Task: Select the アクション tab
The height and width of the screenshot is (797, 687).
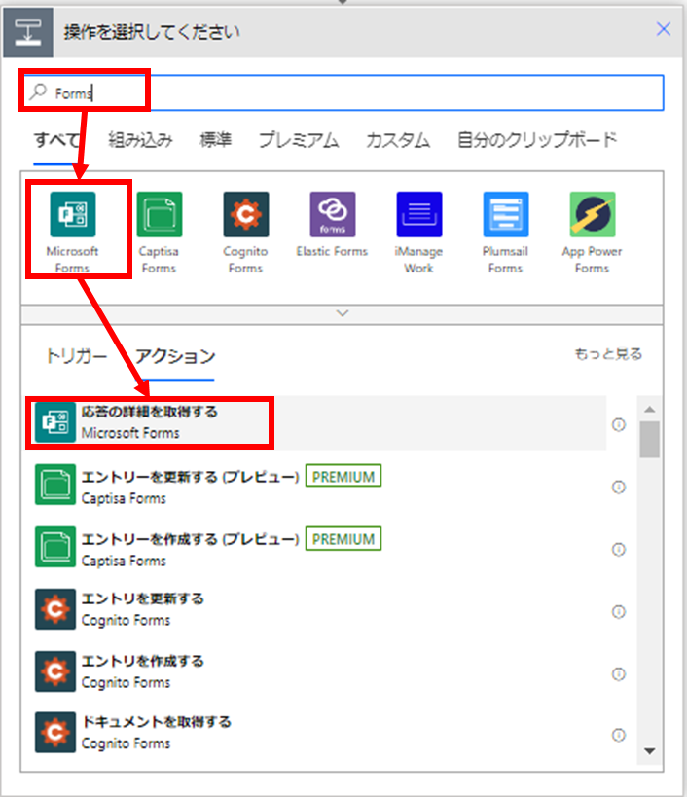Action: pos(175,356)
